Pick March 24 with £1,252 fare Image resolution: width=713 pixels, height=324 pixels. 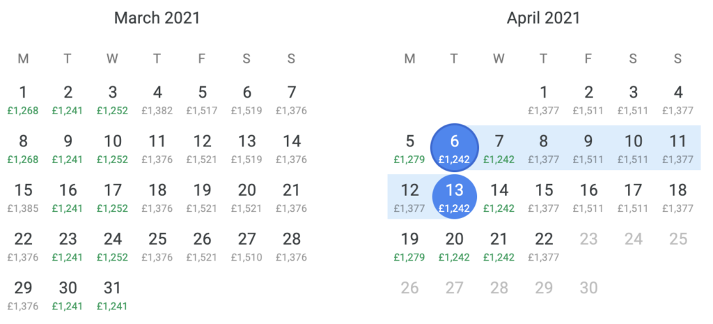click(112, 247)
